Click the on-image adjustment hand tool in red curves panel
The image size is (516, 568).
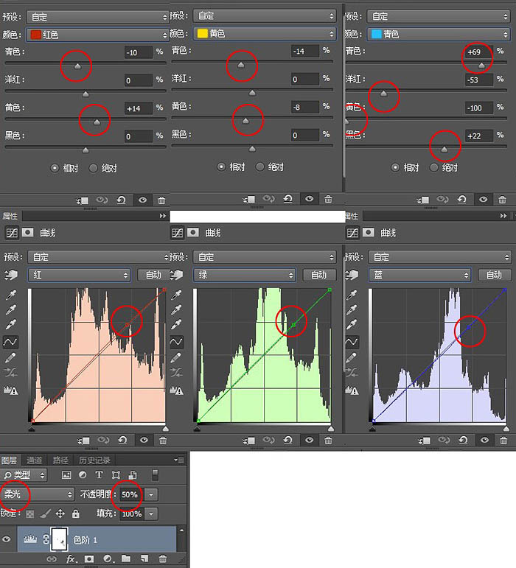pyautogui.click(x=11, y=276)
